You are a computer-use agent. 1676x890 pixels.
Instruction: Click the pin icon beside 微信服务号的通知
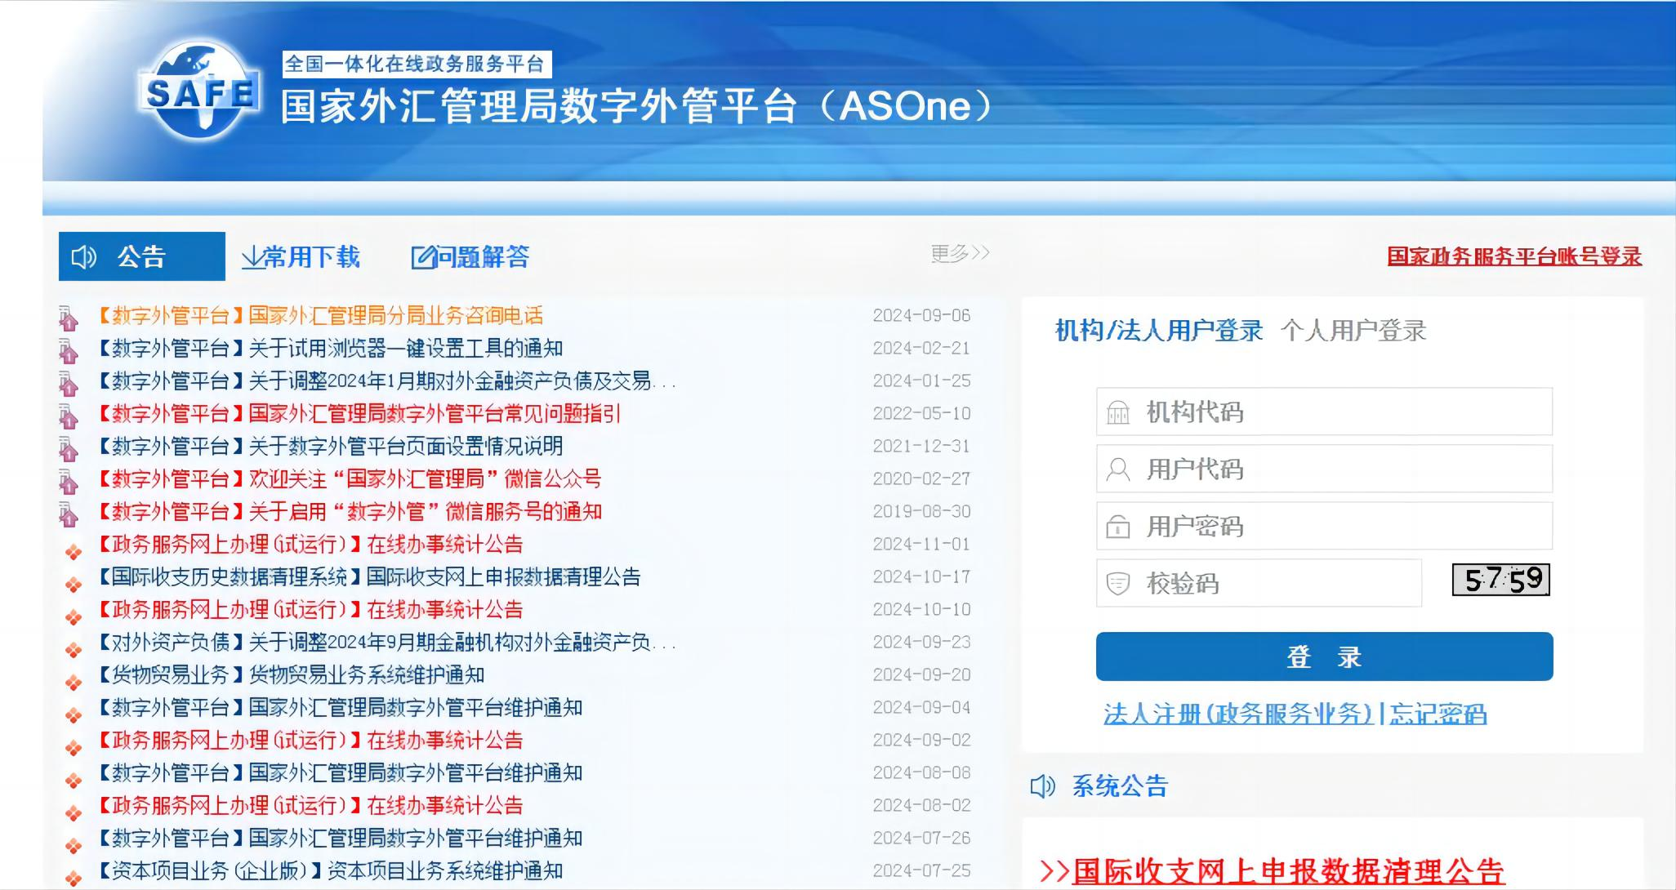pyautogui.click(x=69, y=514)
